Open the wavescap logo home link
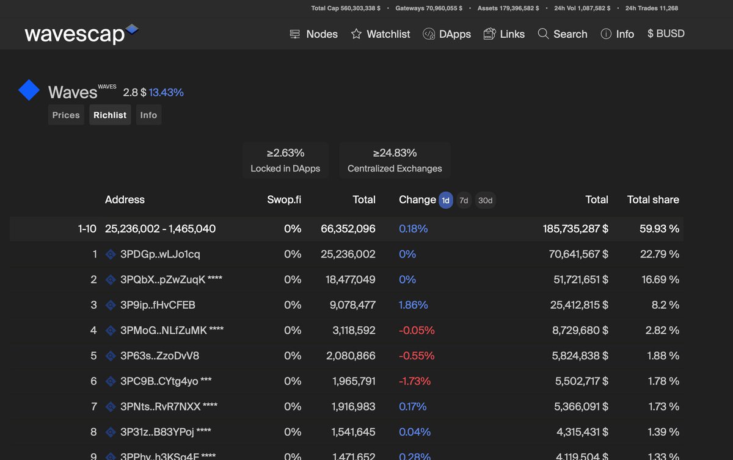The image size is (733, 460). tap(81, 34)
